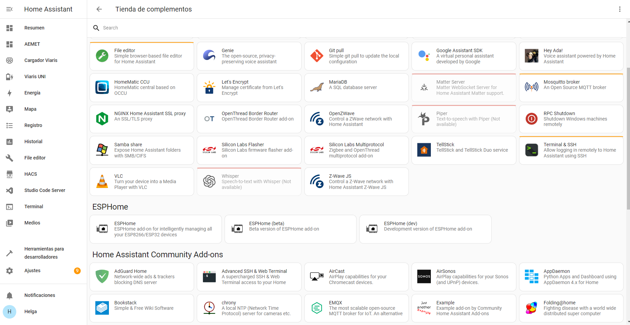
Task: Click the Genie add-on icon
Action: (209, 56)
